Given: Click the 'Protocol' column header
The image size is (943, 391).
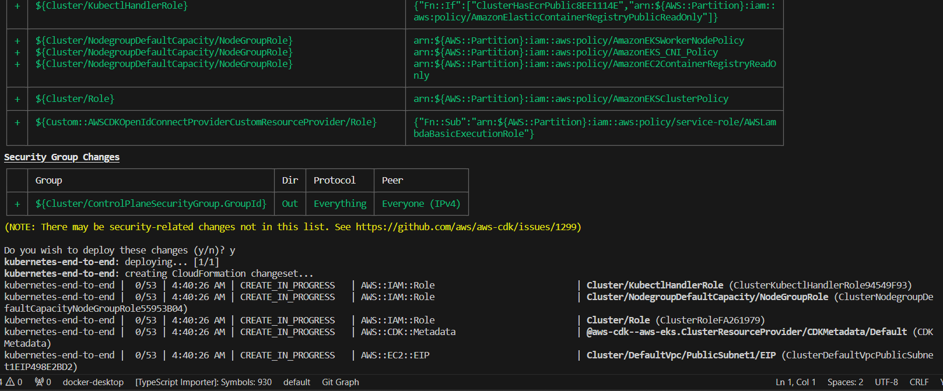Looking at the screenshot, I should [x=334, y=181].
